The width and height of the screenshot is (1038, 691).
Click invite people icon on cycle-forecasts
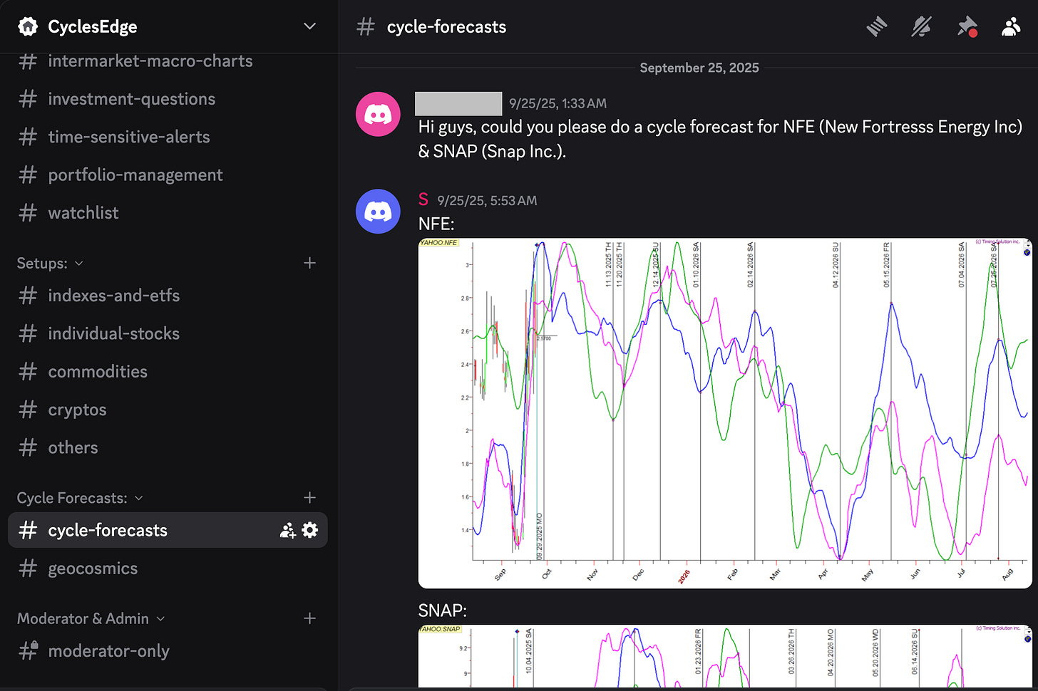click(x=288, y=530)
